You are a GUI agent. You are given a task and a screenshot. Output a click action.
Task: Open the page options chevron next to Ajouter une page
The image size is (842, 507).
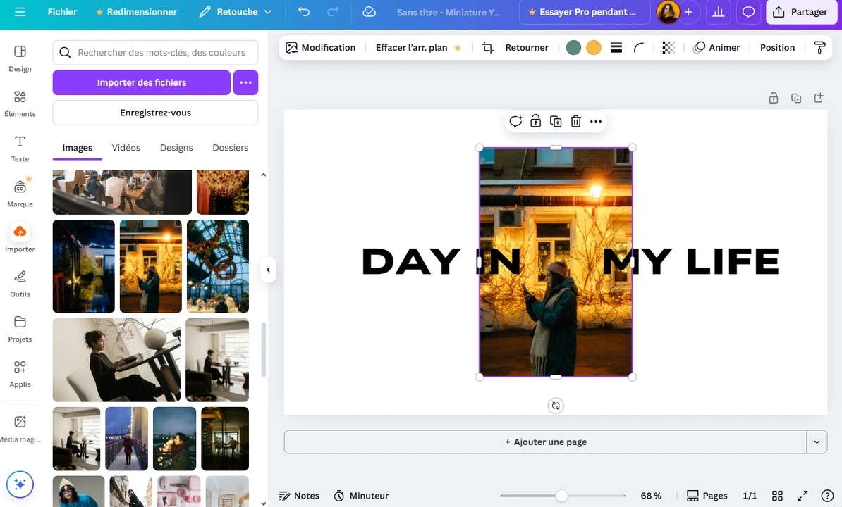[x=817, y=442]
